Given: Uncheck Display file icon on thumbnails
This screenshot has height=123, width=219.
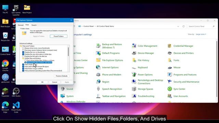Looking at the screenshot, I should pyautogui.click(x=23, y=52).
